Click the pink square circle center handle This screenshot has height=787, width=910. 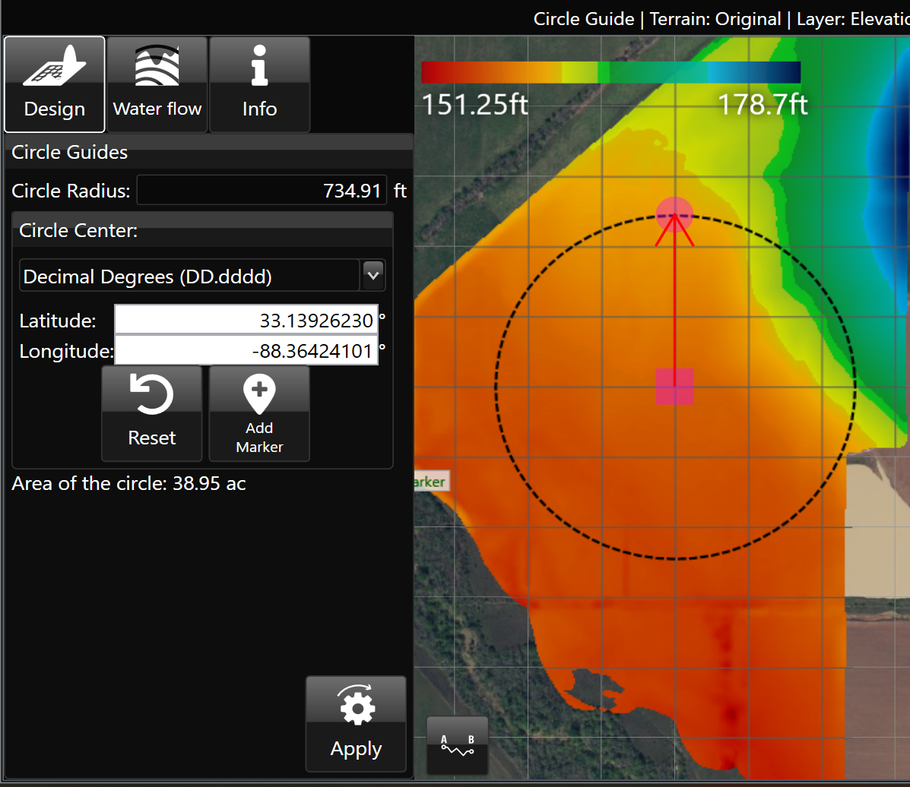click(674, 386)
